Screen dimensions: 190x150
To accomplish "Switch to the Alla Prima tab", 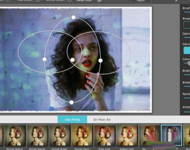I will point(72,120).
